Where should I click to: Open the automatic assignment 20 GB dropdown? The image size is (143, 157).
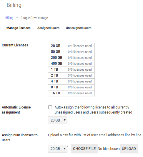(58, 120)
